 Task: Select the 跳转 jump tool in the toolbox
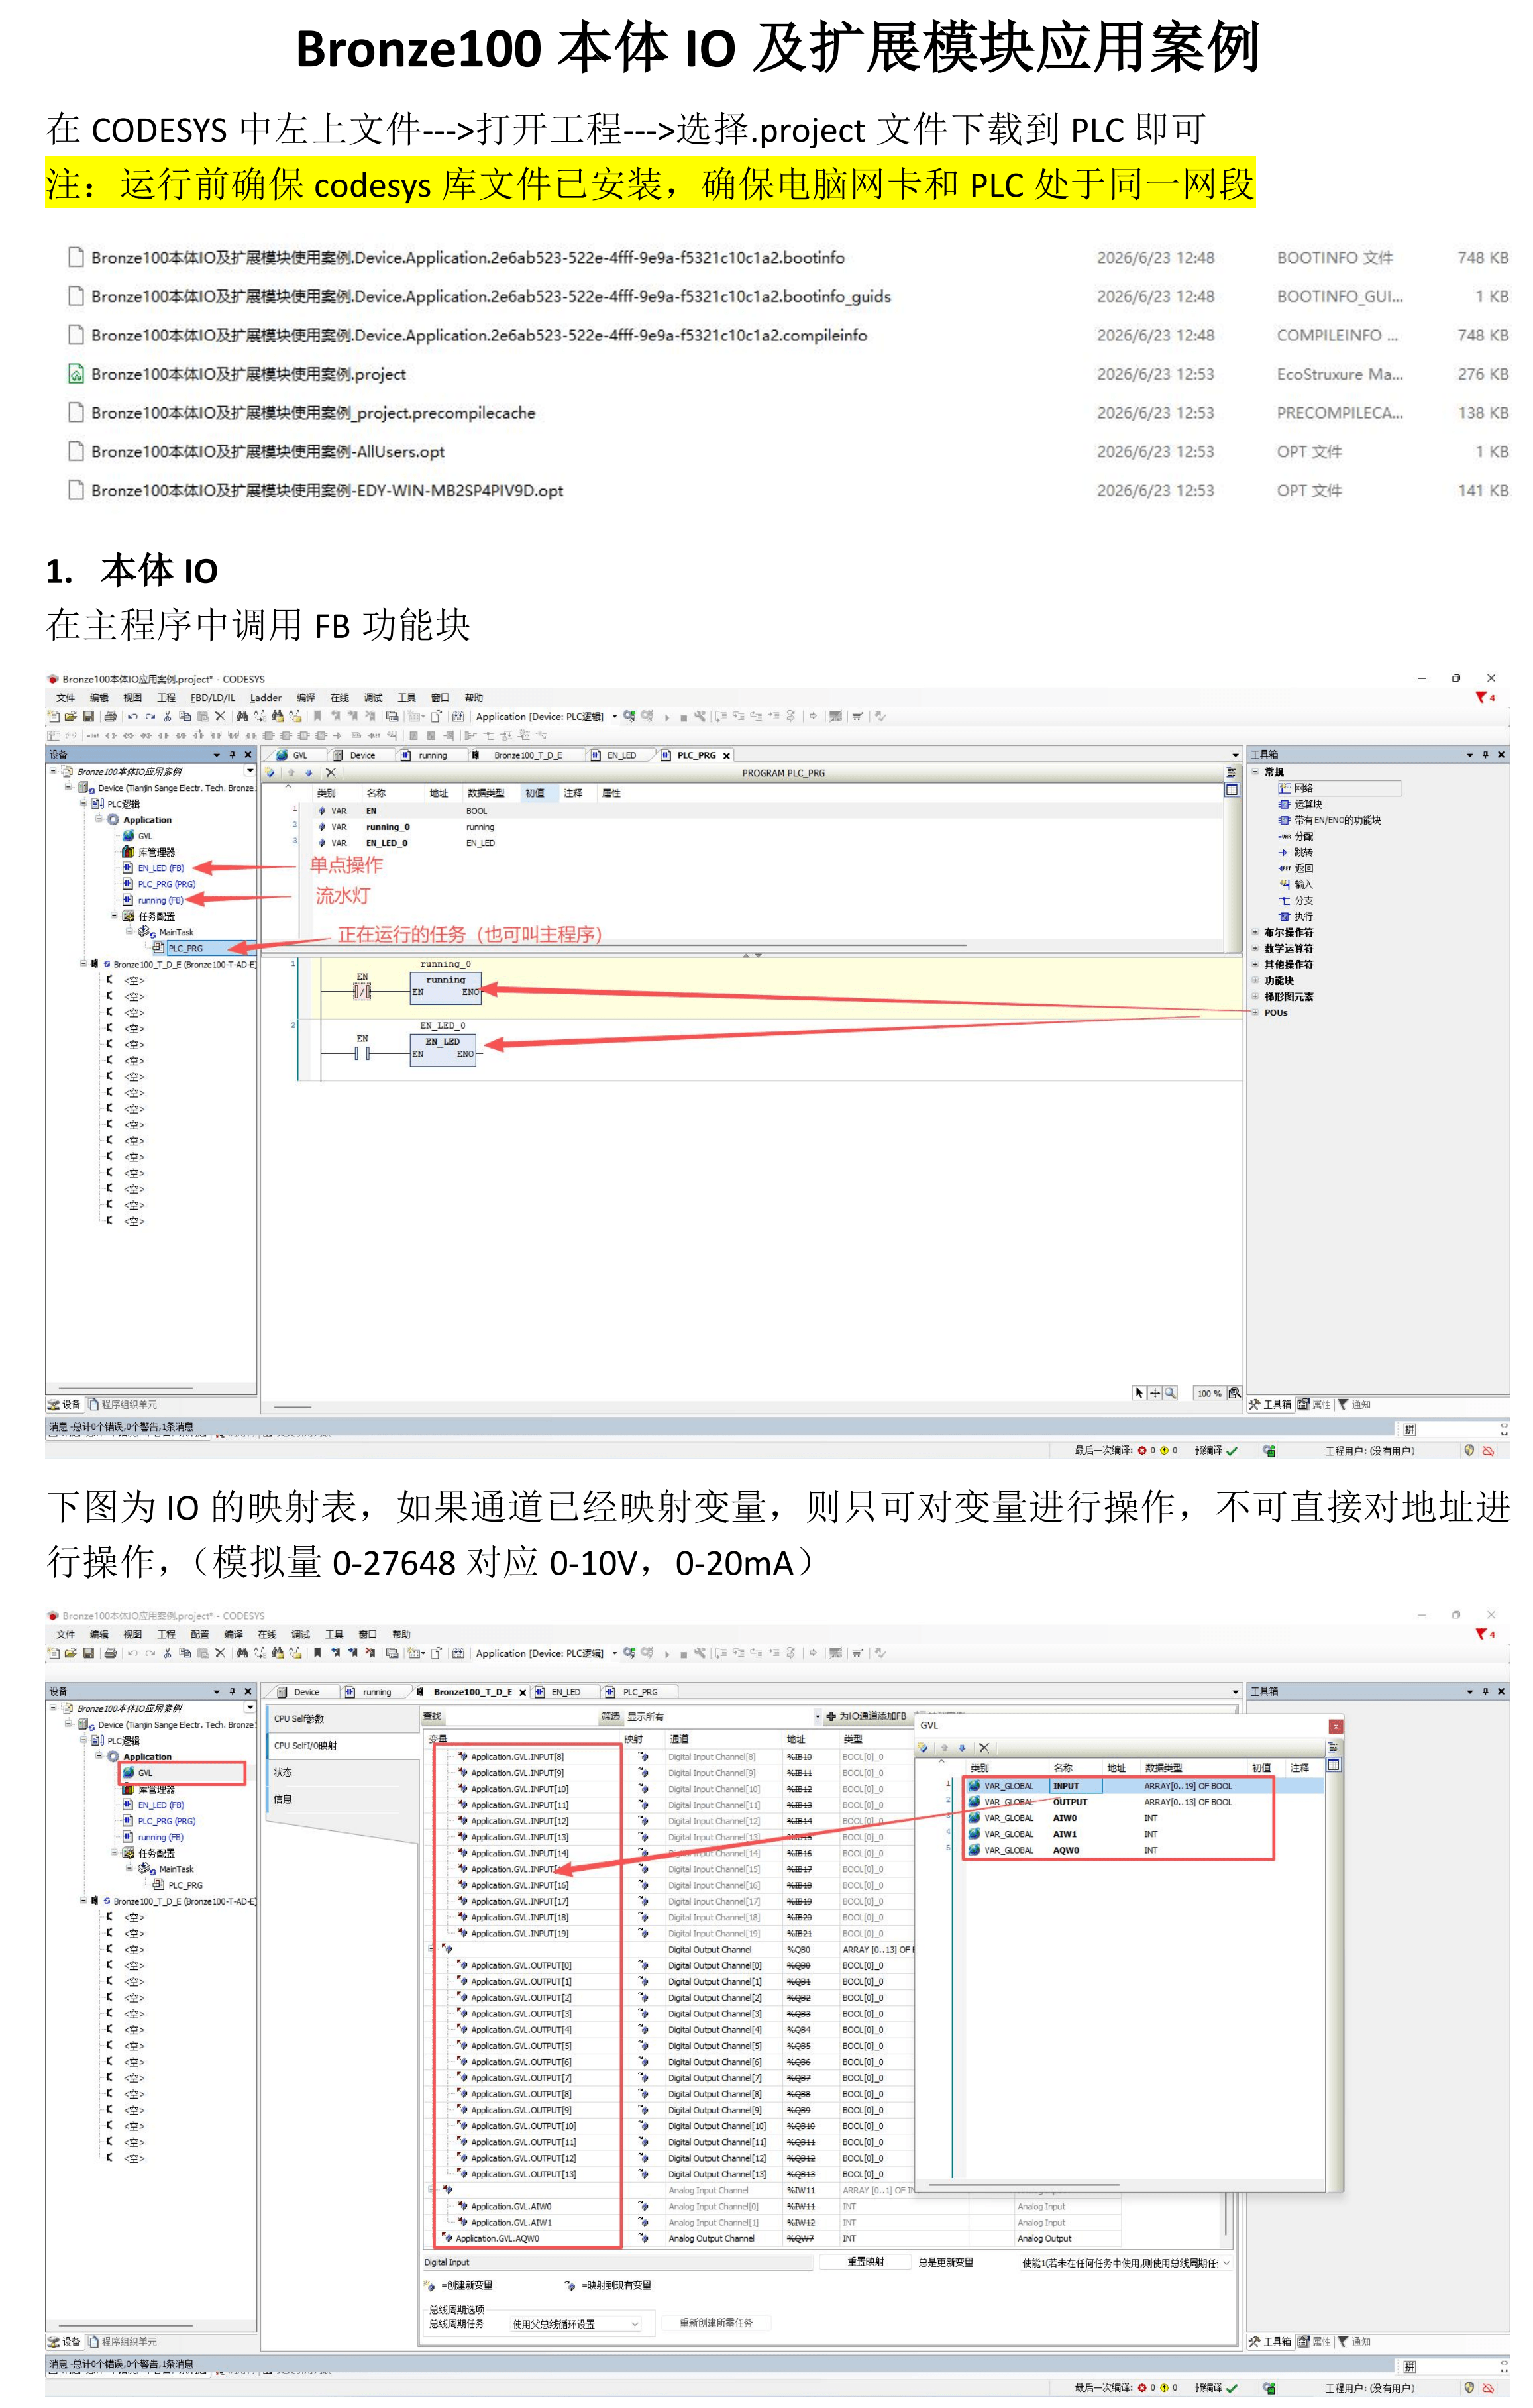(x=1296, y=852)
